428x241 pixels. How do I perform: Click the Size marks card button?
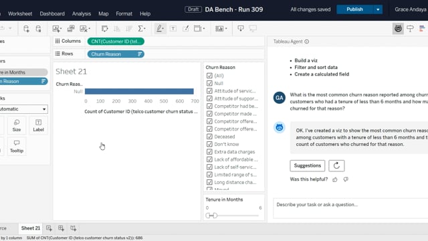(x=17, y=125)
